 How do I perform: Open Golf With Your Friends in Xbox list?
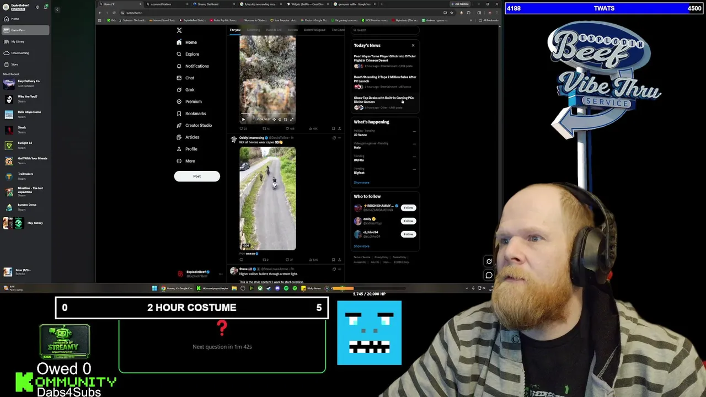pyautogui.click(x=25, y=160)
